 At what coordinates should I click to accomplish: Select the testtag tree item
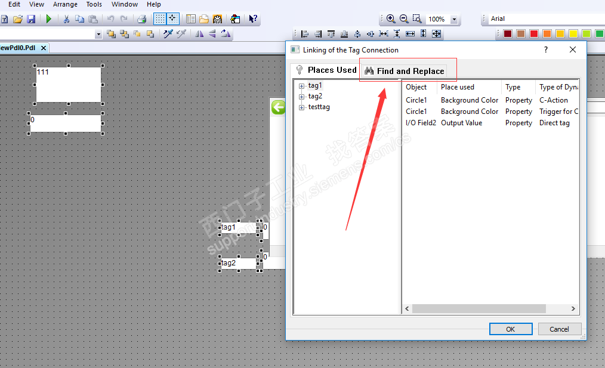point(319,107)
